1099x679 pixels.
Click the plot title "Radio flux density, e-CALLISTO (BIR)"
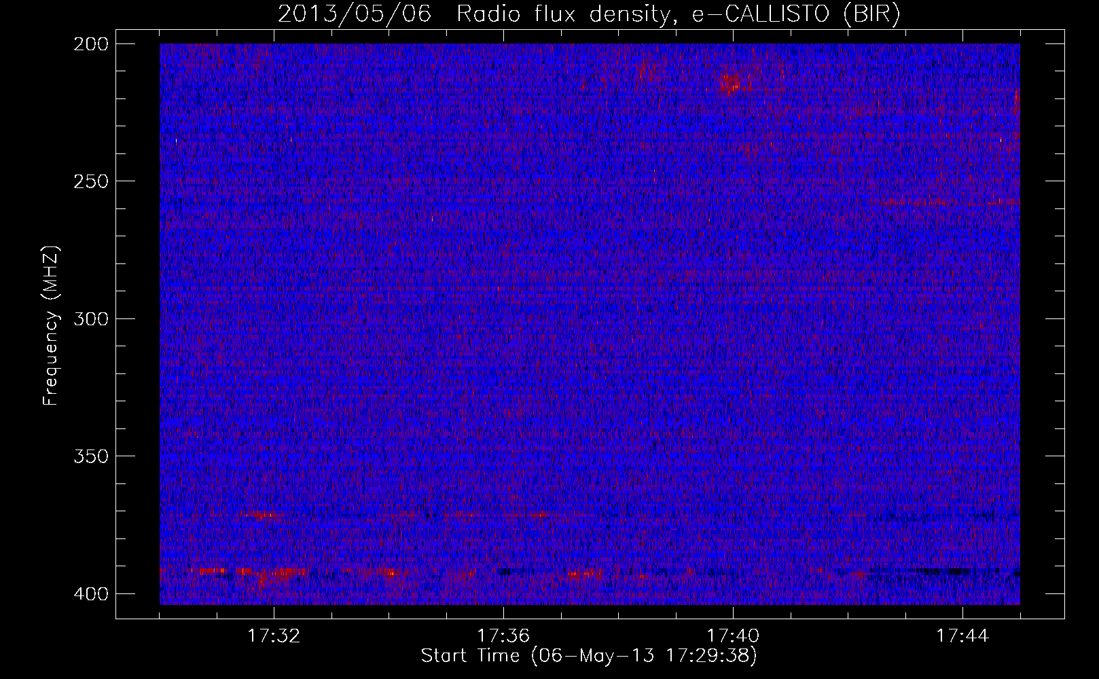click(x=679, y=14)
